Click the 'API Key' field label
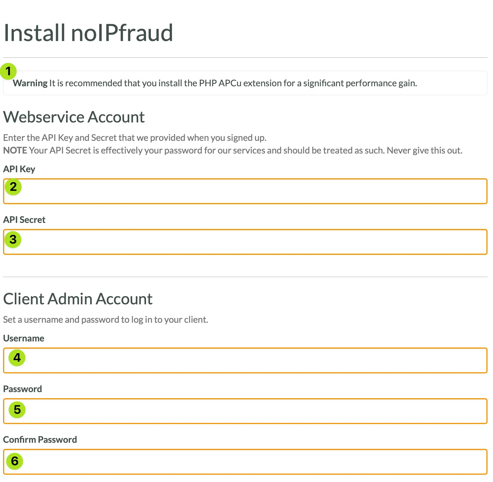Screen dimensions: 493x482 [x=19, y=169]
